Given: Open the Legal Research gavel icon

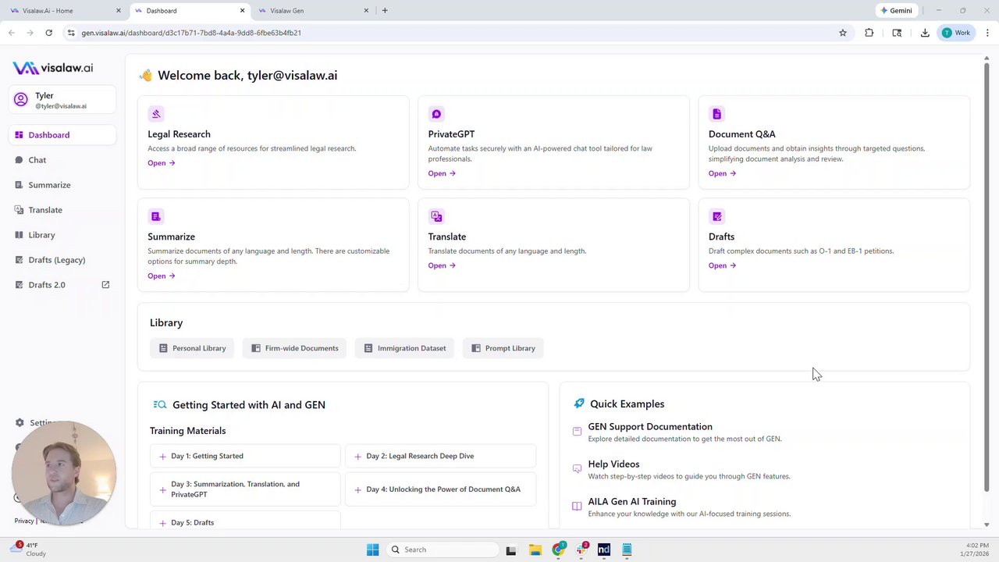Looking at the screenshot, I should [156, 114].
